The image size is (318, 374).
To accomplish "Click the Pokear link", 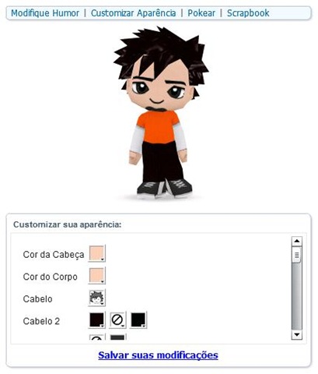I will click(x=201, y=13).
